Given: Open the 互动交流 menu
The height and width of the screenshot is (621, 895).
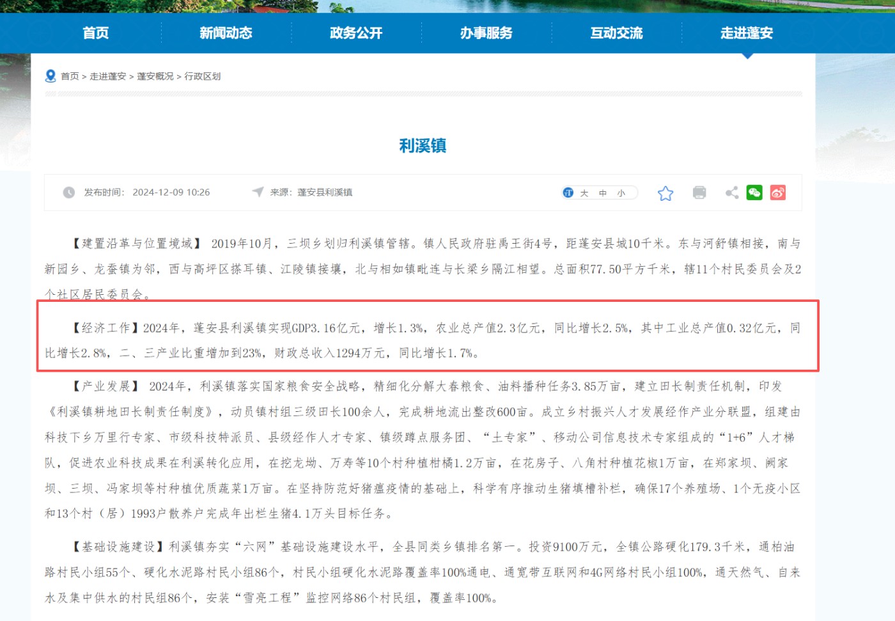Looking at the screenshot, I should (616, 33).
